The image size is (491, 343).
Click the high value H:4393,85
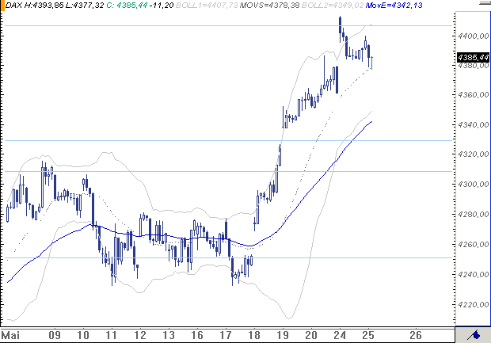click(x=44, y=5)
